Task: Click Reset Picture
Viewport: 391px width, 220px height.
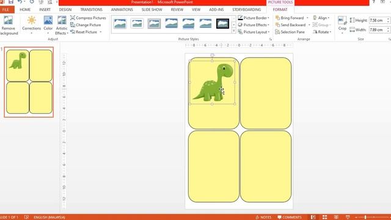Action: click(x=84, y=32)
